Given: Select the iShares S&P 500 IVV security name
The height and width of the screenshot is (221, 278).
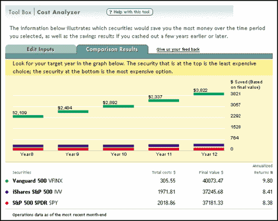Looking at the screenshot, I should point(37,192).
